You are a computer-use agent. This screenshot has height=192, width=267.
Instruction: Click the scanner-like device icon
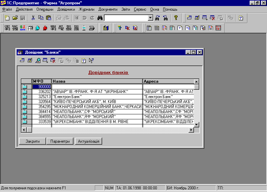coord(92,28)
